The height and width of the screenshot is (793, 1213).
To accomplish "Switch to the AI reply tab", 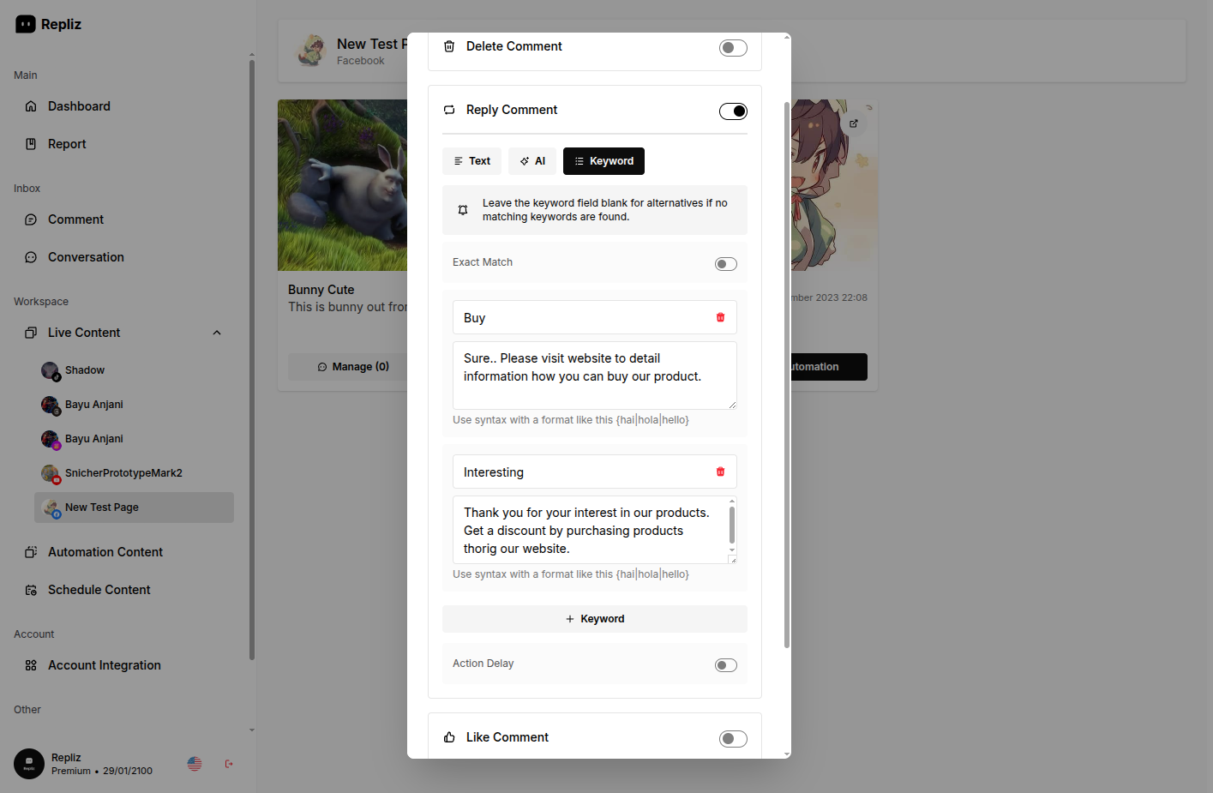I will coord(532,161).
